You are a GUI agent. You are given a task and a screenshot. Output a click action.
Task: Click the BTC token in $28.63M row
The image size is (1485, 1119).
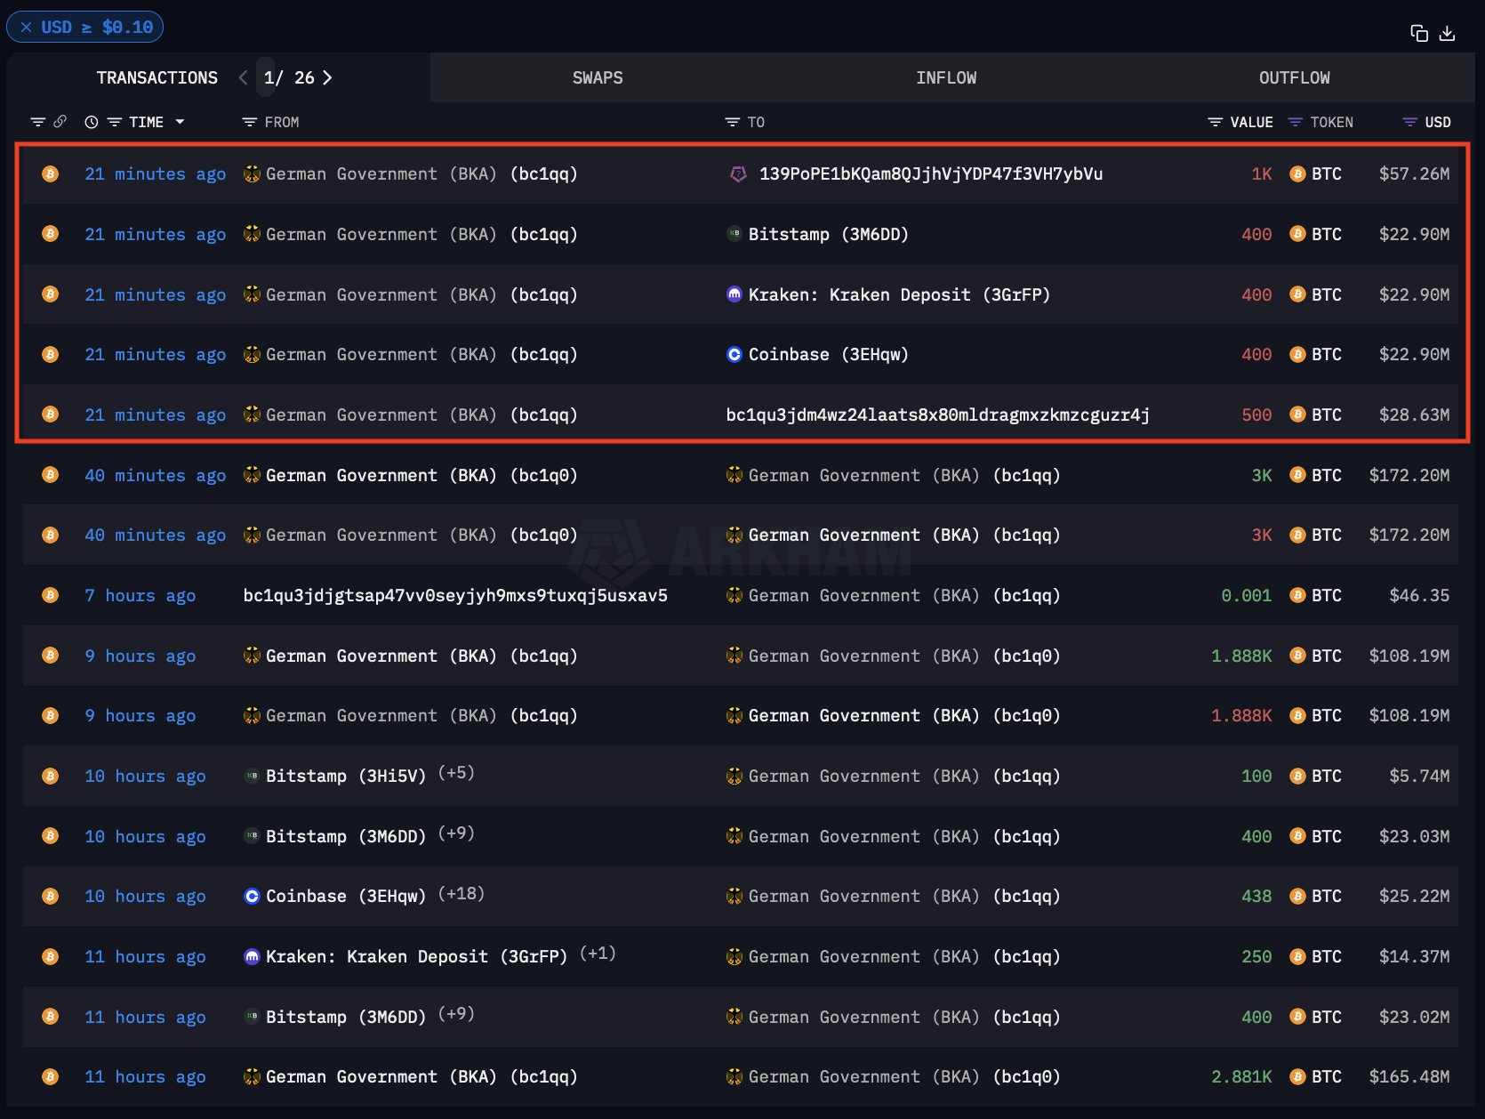point(1315,415)
